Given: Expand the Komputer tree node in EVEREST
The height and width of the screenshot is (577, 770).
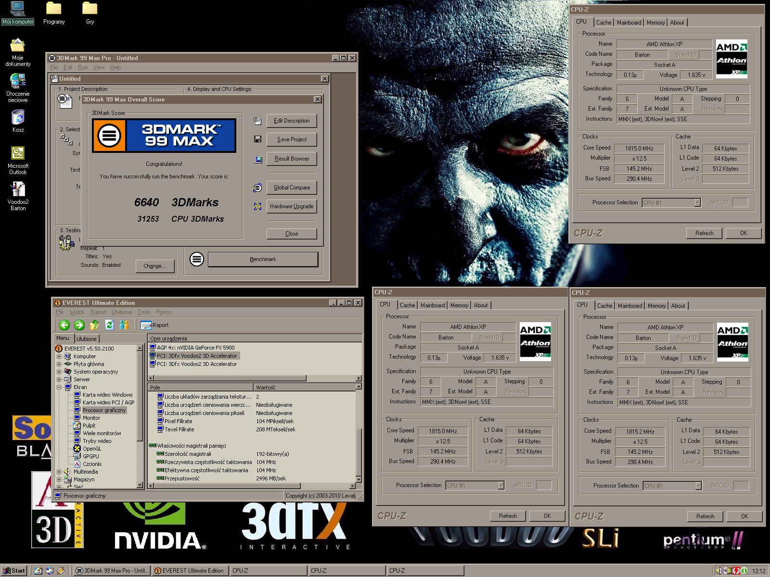Looking at the screenshot, I should coord(59,356).
